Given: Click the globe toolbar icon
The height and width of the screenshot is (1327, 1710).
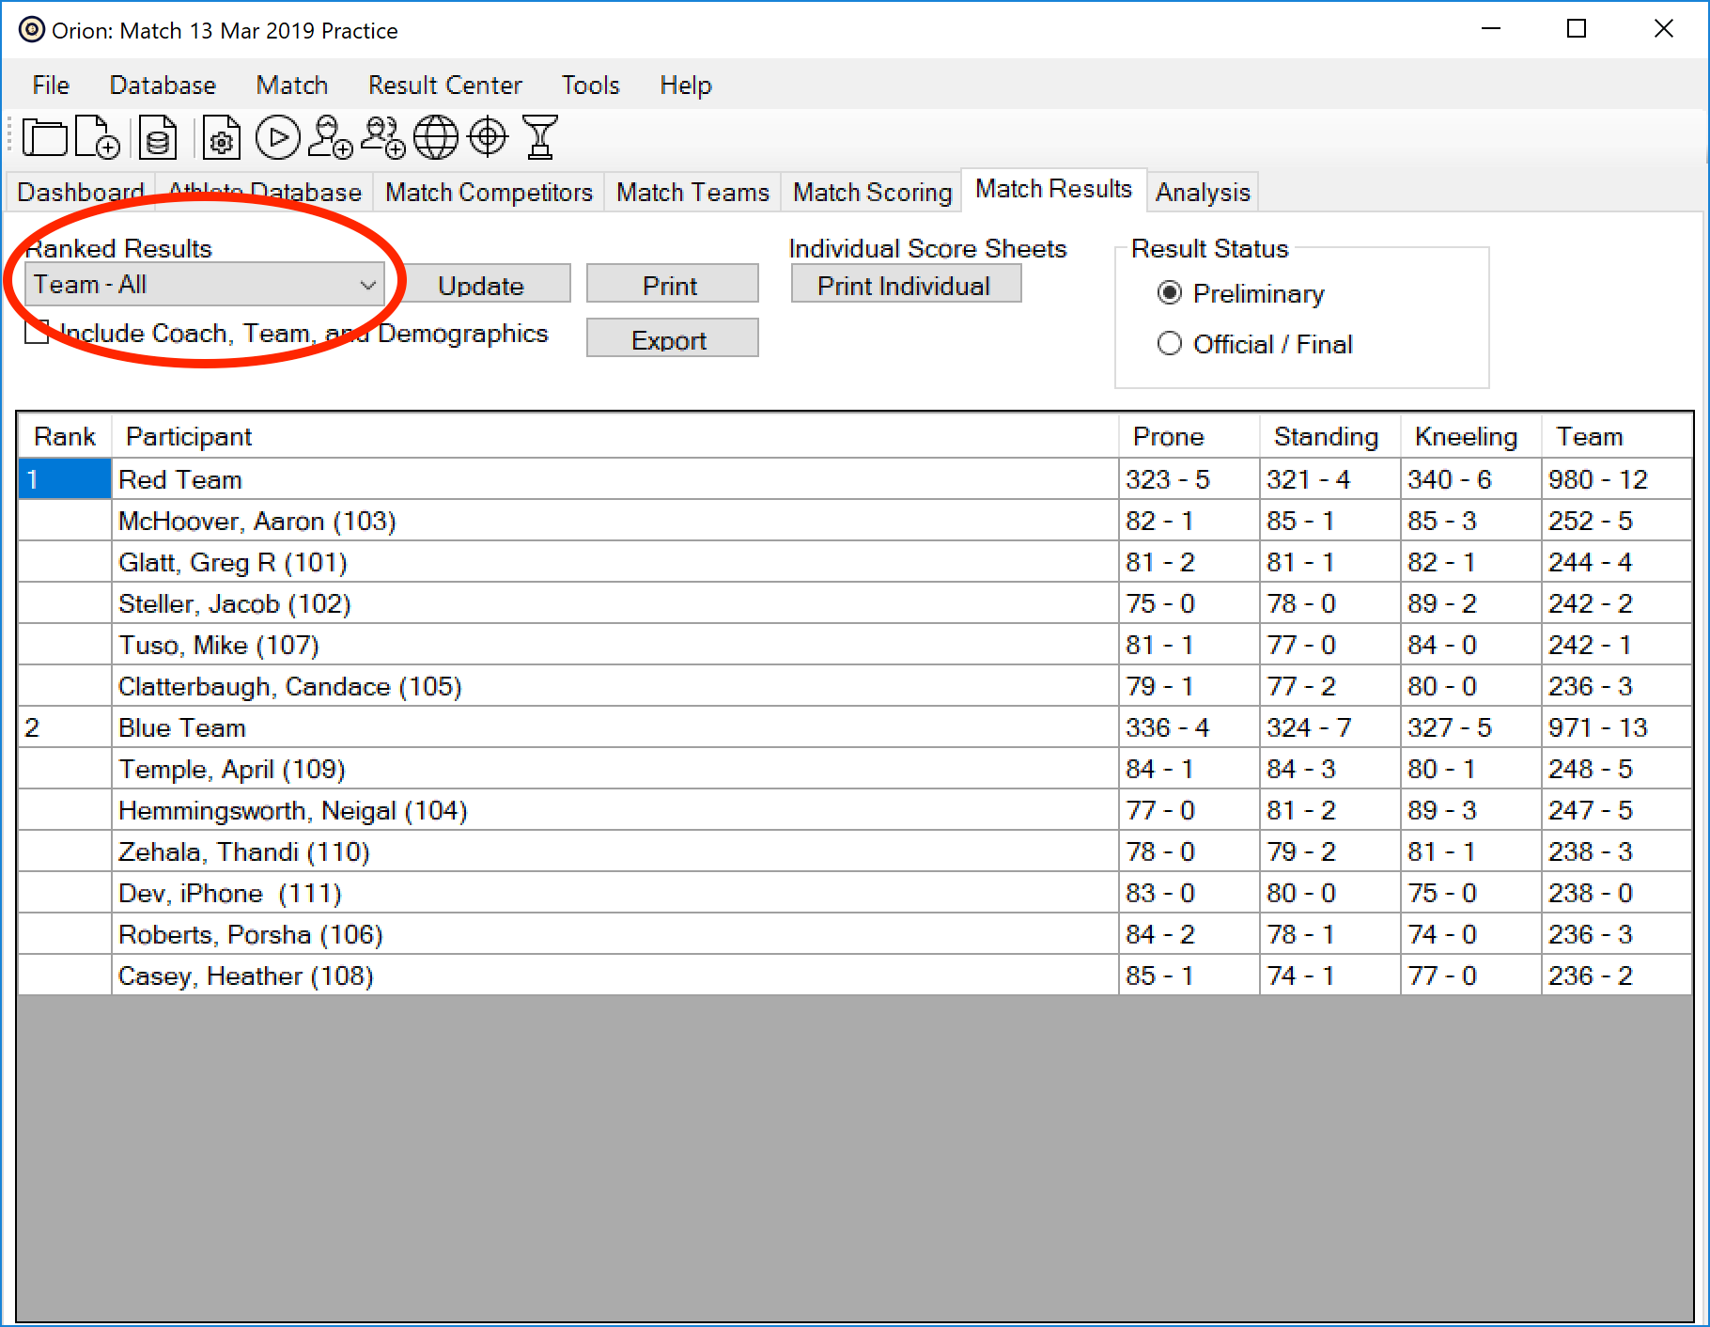Looking at the screenshot, I should coord(436,138).
